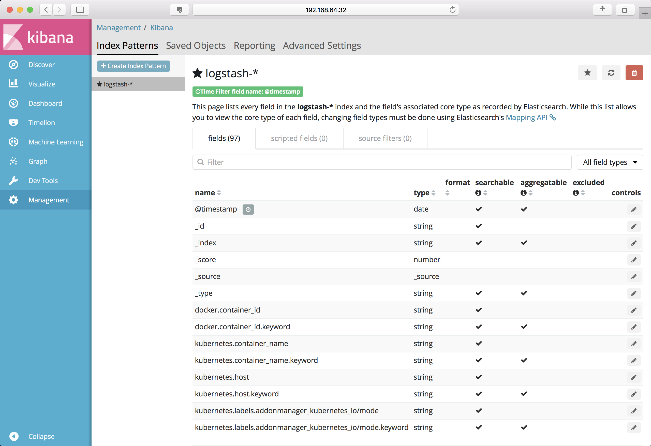Open Advanced Settings tab
Viewport: 651px width, 446px height.
coord(322,46)
